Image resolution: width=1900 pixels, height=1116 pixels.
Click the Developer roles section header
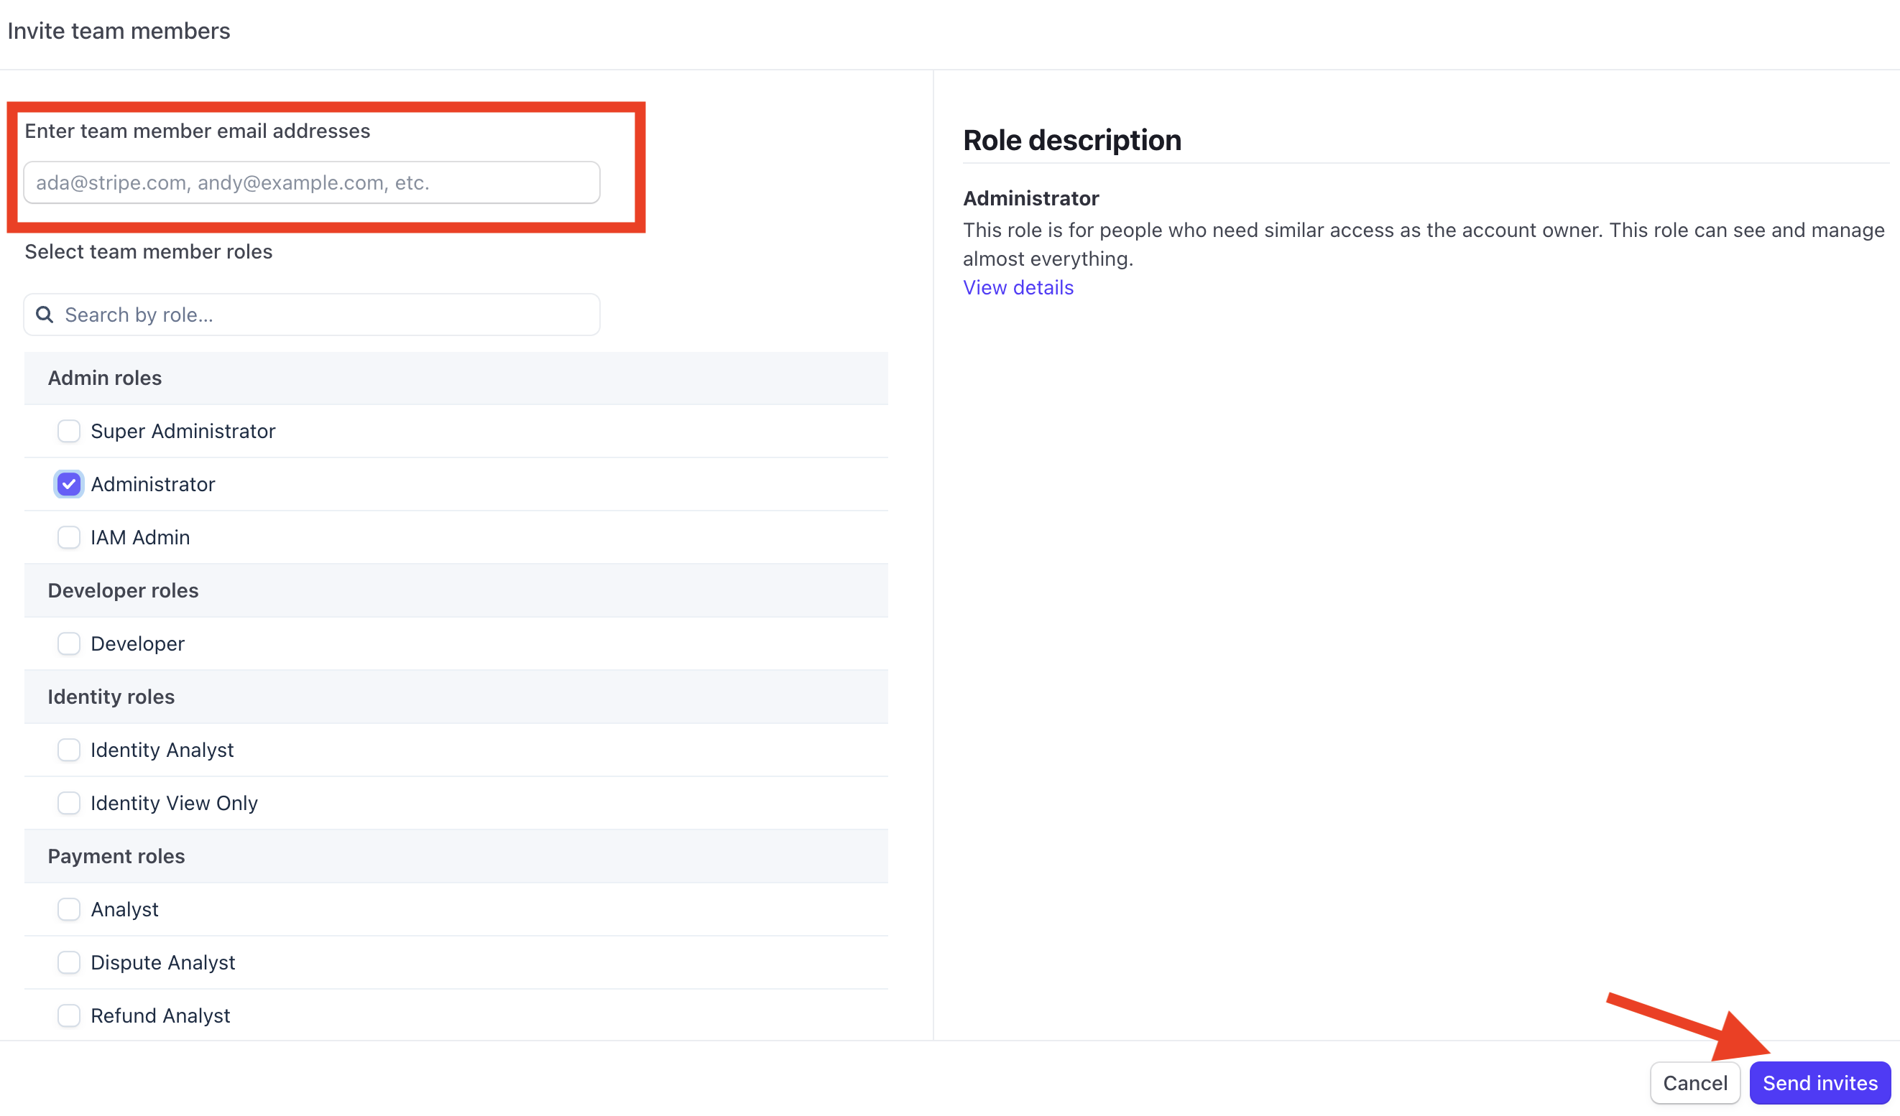pyautogui.click(x=123, y=591)
